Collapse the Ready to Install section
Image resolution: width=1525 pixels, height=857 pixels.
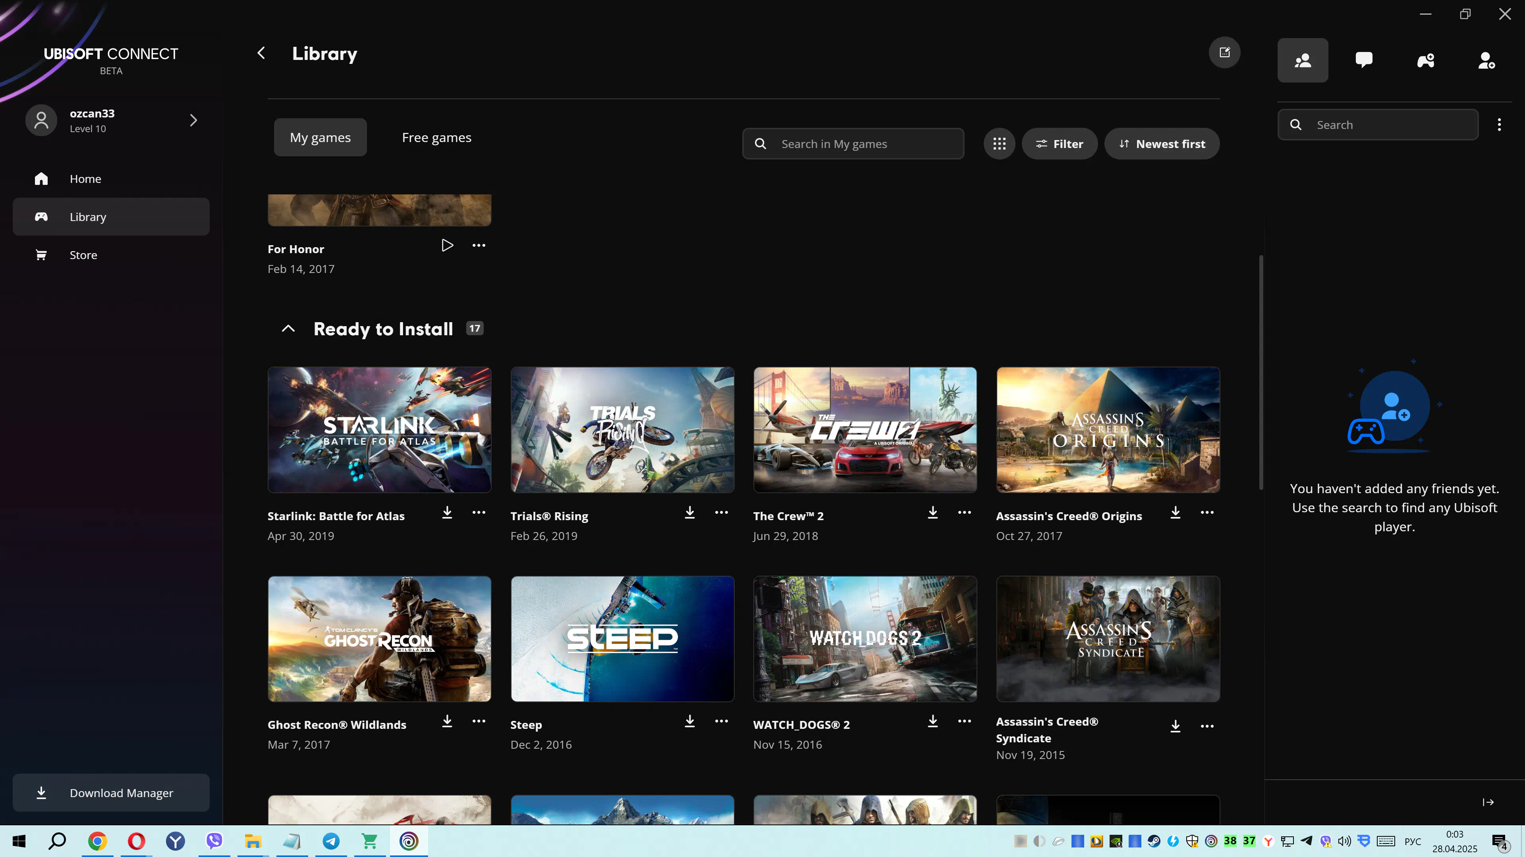tap(288, 328)
